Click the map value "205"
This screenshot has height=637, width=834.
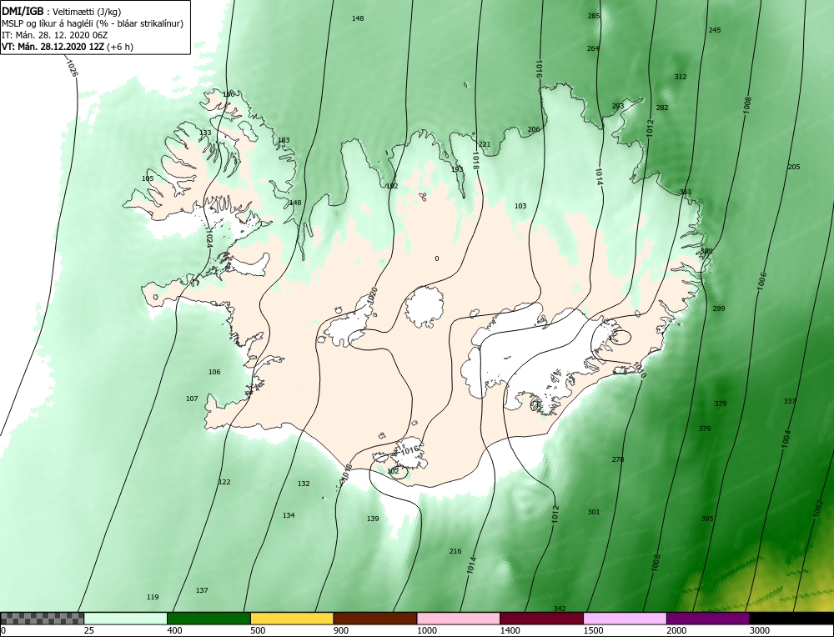pyautogui.click(x=794, y=167)
